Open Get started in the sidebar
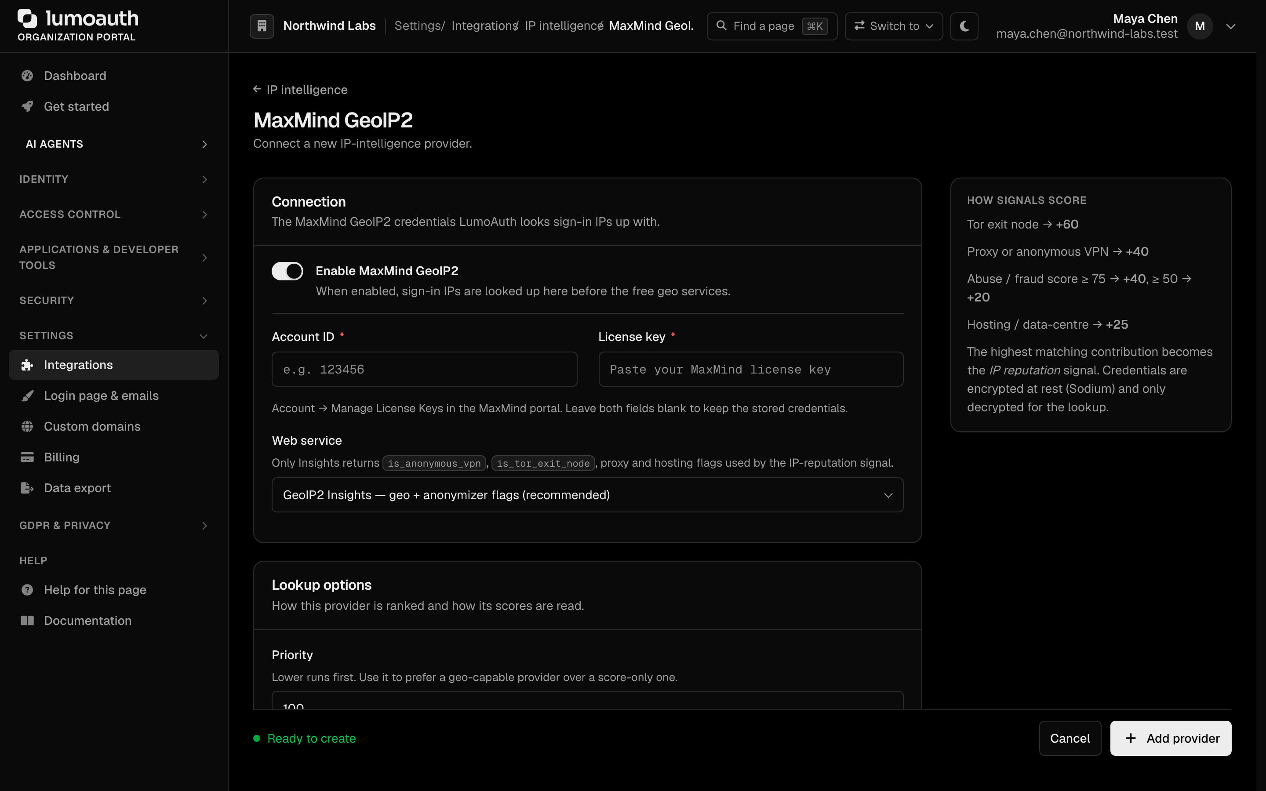1266x791 pixels. pos(113,106)
